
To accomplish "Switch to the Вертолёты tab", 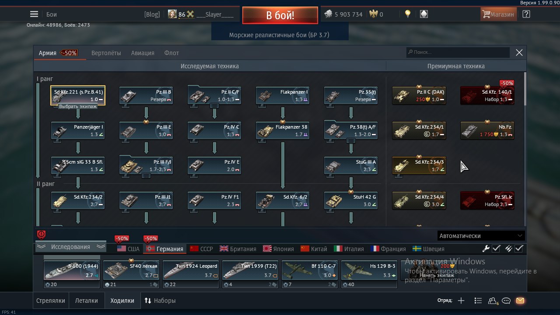I will pyautogui.click(x=106, y=53).
